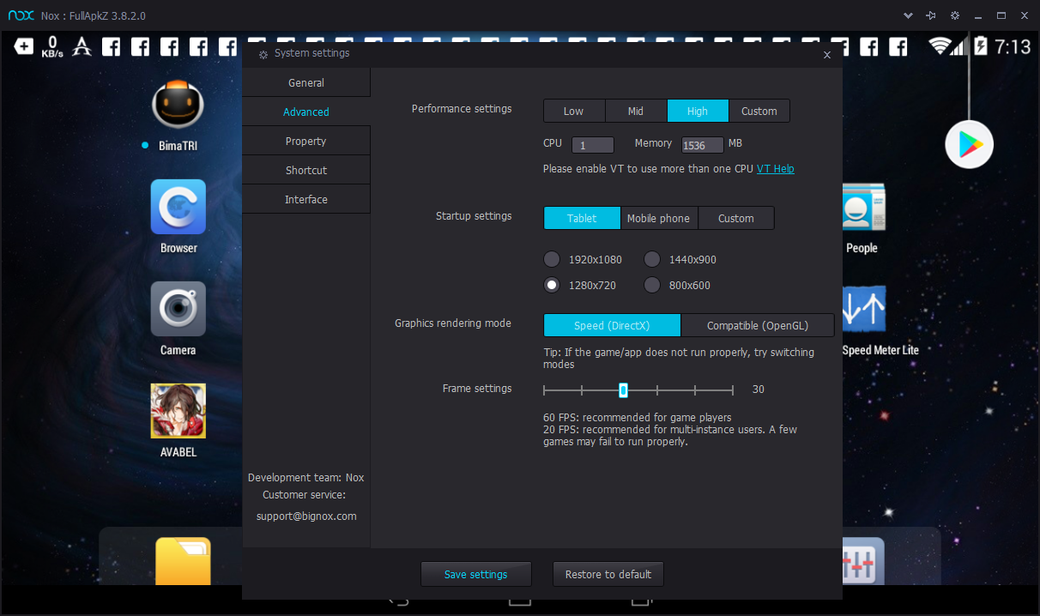Click the Memory MB input field
This screenshot has height=616, width=1040.
pos(703,145)
